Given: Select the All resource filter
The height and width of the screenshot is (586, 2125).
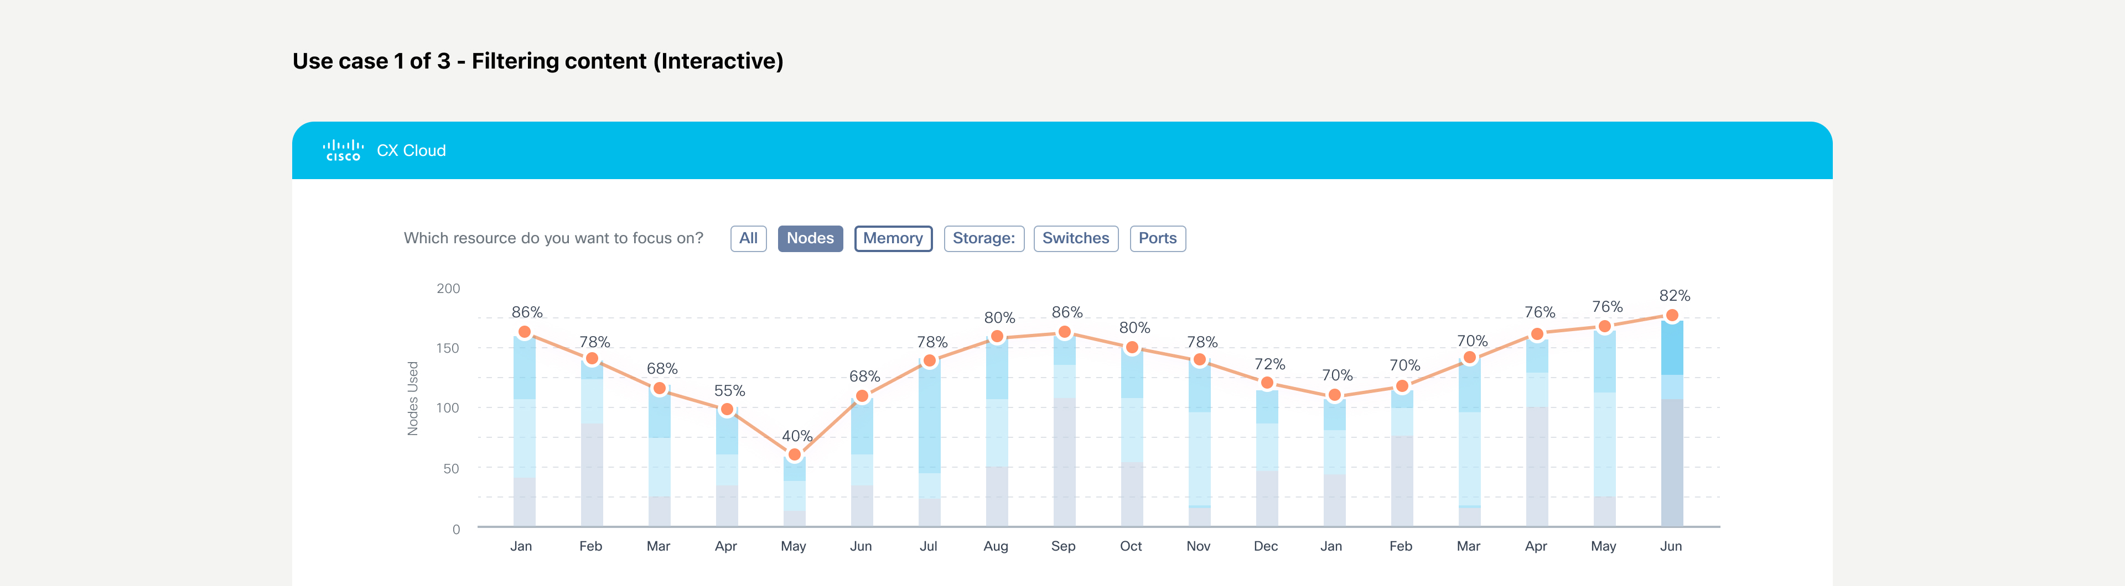Looking at the screenshot, I should coord(748,238).
